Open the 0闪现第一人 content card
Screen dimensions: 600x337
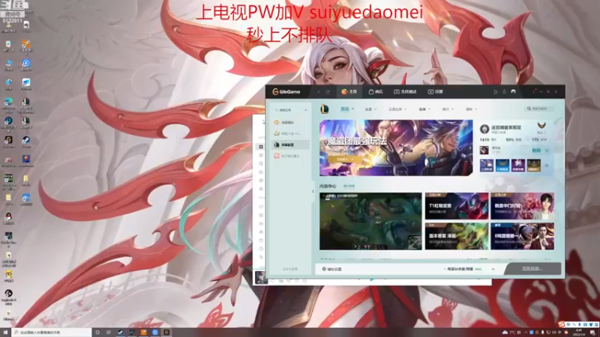[x=522, y=237]
